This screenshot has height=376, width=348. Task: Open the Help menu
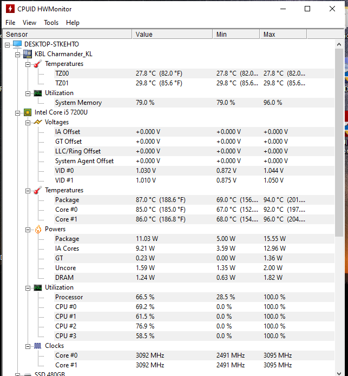[x=73, y=23]
